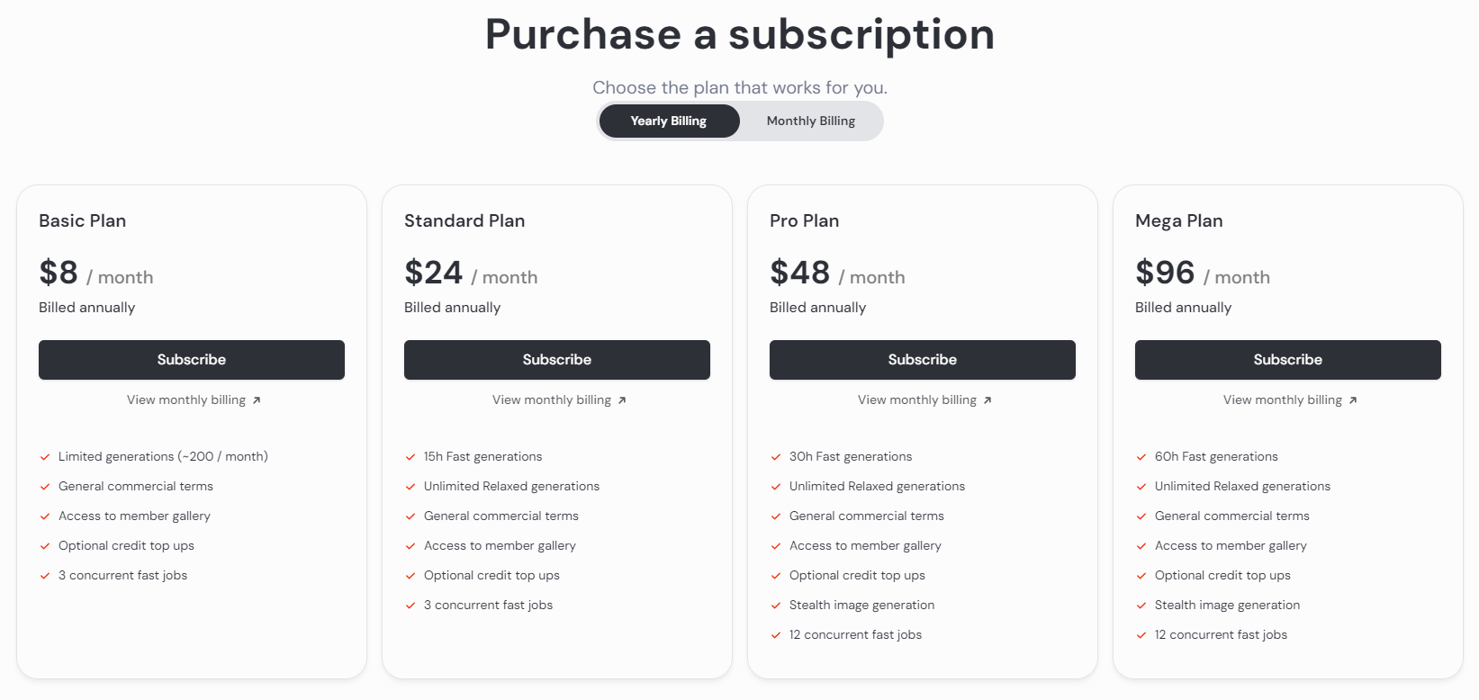The width and height of the screenshot is (1479, 700).
Task: Click the checkmark beside '30h Fast generations'
Action: (x=776, y=457)
